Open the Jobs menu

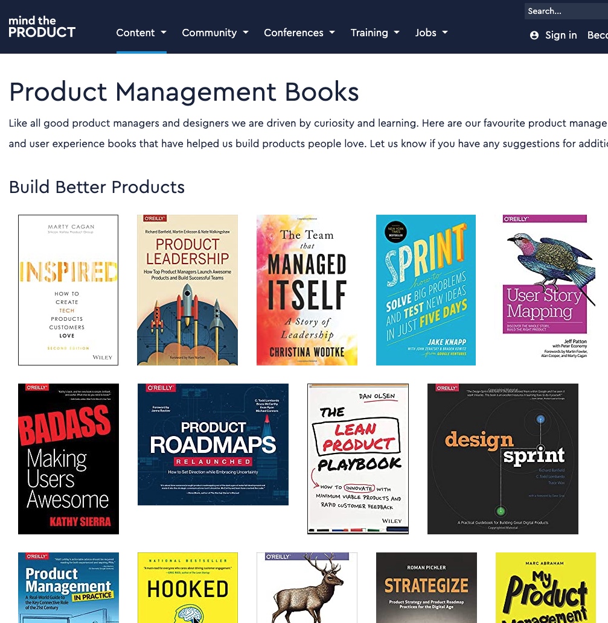click(x=432, y=33)
